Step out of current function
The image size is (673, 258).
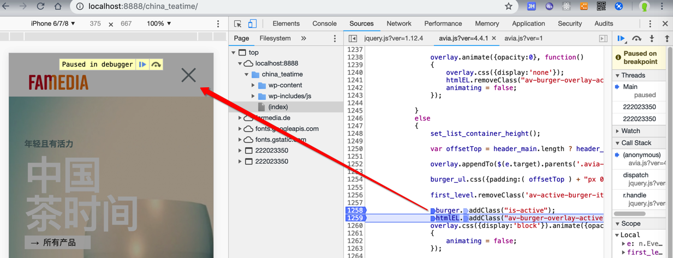[666, 39]
